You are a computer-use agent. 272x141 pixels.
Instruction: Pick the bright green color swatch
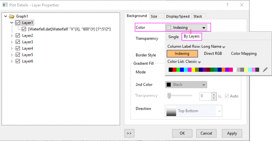tap(178, 70)
